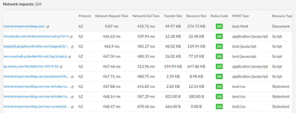Select the 26.02 KB transfer size cell

point(173,57)
